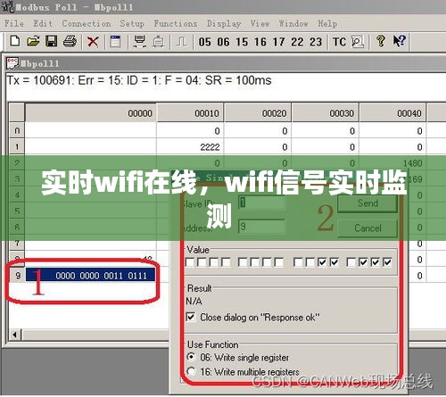Open the Functions menu

[x=176, y=23]
